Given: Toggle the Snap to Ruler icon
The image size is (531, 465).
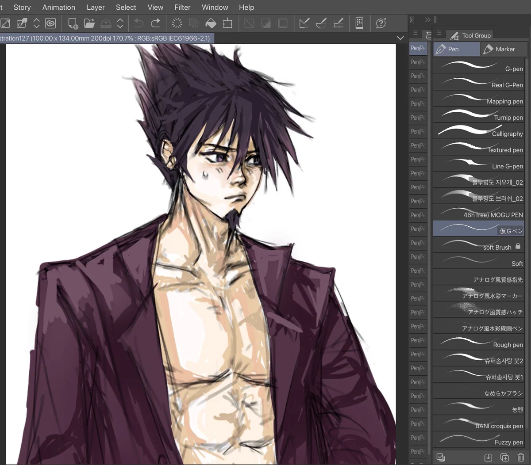Looking at the screenshot, I should click(x=304, y=23).
